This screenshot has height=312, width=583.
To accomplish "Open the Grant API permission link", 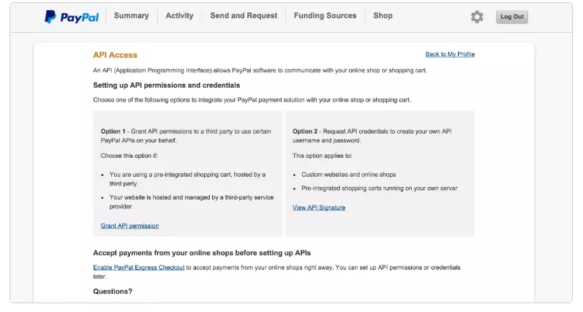I will [129, 226].
